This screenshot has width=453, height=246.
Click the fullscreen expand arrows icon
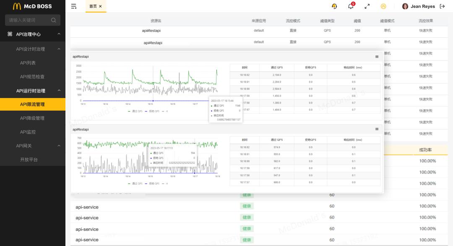click(x=367, y=7)
